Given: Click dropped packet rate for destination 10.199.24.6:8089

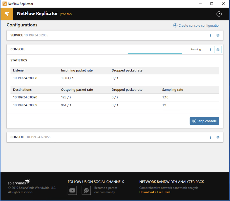Looking at the screenshot, I should (115, 105).
